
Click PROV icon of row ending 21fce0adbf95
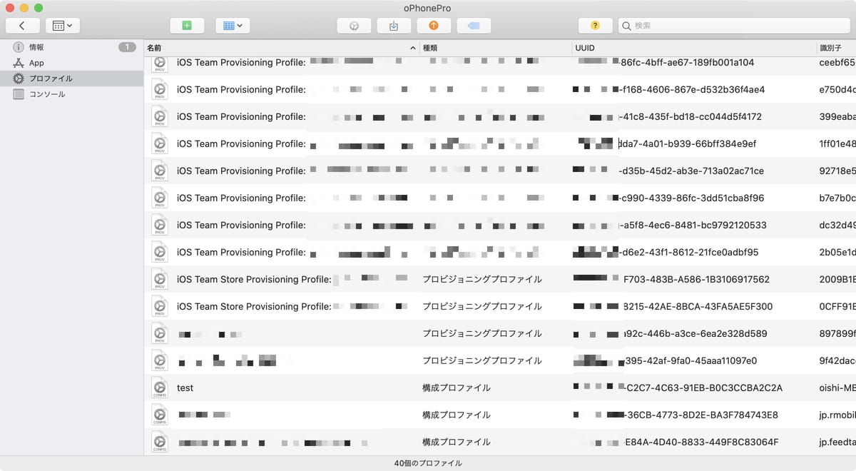click(160, 252)
